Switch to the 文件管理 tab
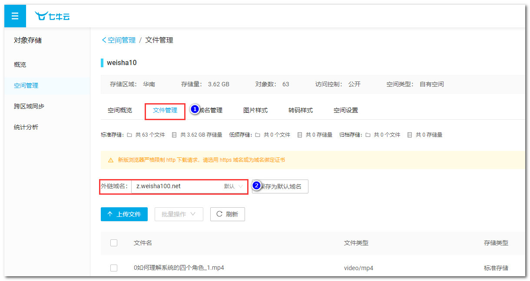The width and height of the screenshot is (530, 281). pos(165,110)
